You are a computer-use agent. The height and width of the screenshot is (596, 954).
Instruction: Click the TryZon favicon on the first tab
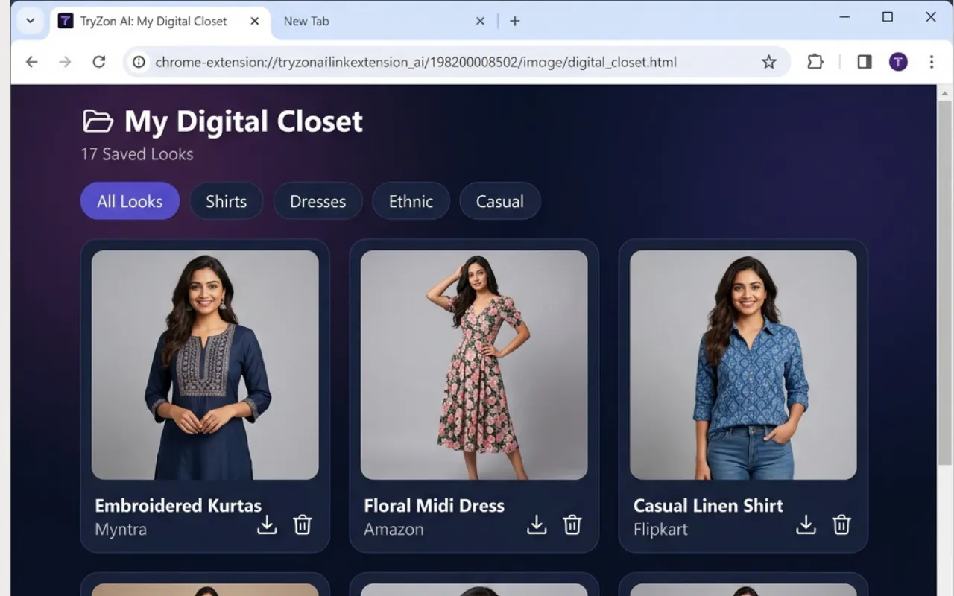[x=66, y=21]
